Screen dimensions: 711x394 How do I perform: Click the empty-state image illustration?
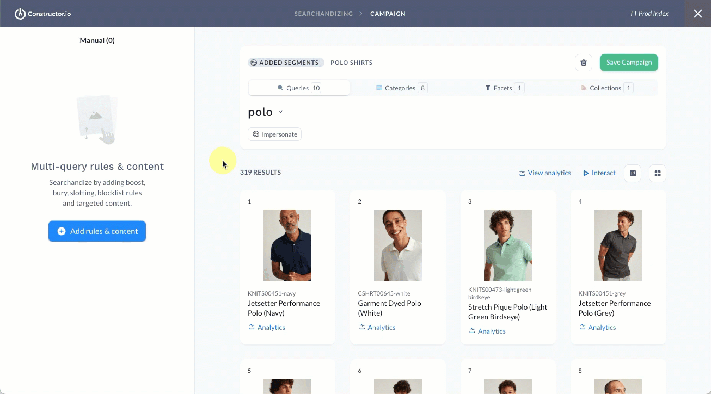click(x=97, y=119)
